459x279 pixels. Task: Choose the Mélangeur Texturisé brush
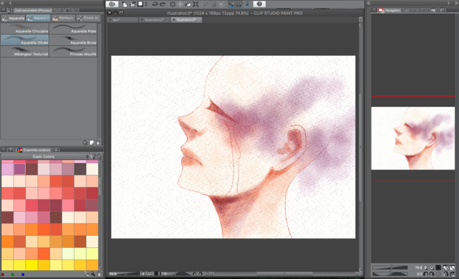pyautogui.click(x=25, y=52)
